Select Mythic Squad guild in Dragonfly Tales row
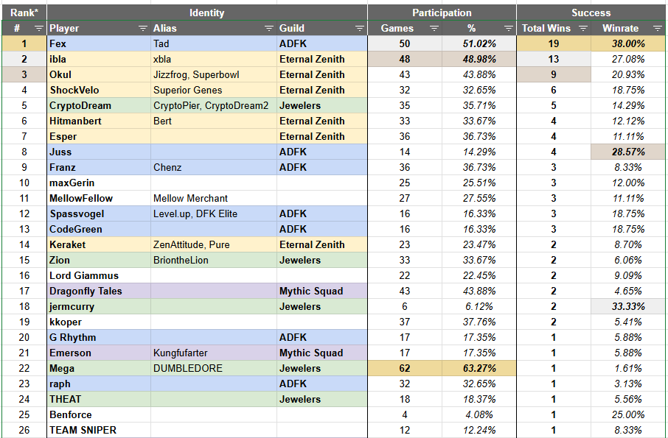668x438 pixels. pyautogui.click(x=322, y=292)
